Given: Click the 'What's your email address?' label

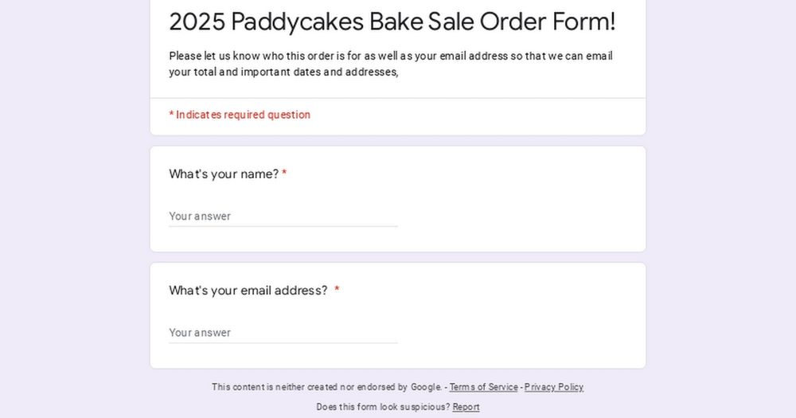Looking at the screenshot, I should tap(248, 291).
